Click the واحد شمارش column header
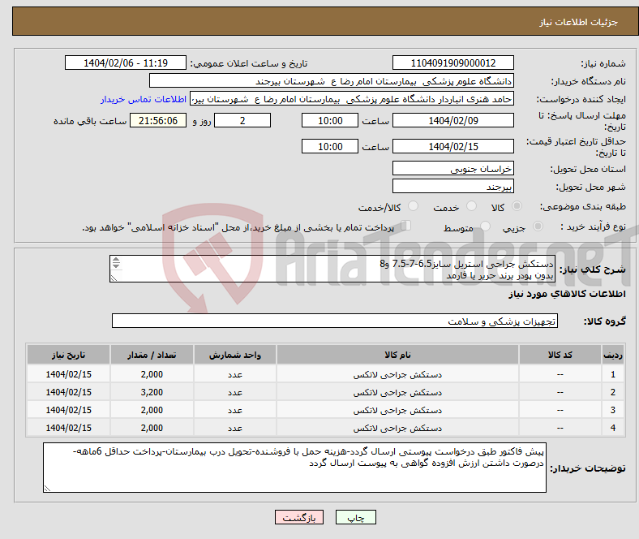Screen dimensions: 639x539 click(x=234, y=355)
